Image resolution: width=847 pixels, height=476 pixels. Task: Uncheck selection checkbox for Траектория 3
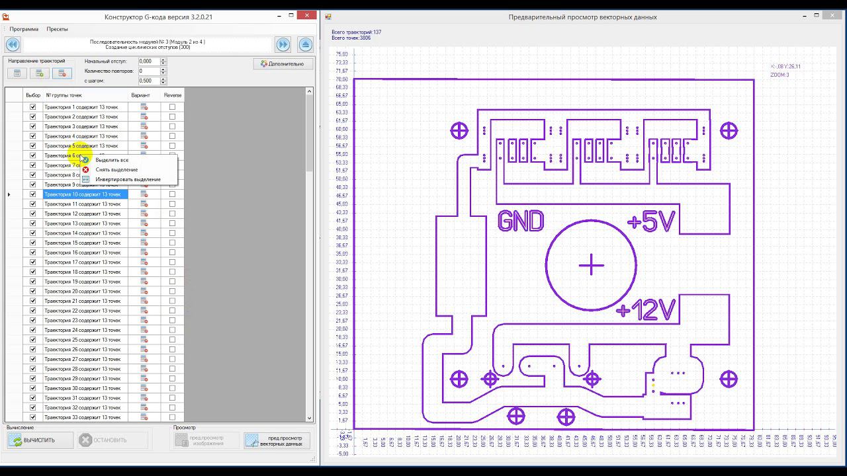click(x=32, y=126)
